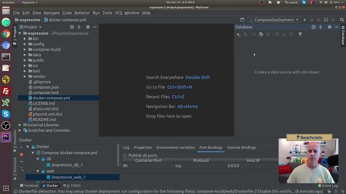The height and width of the screenshot is (194, 346).
Task: Open the Terminal tool window
Action: (29, 185)
